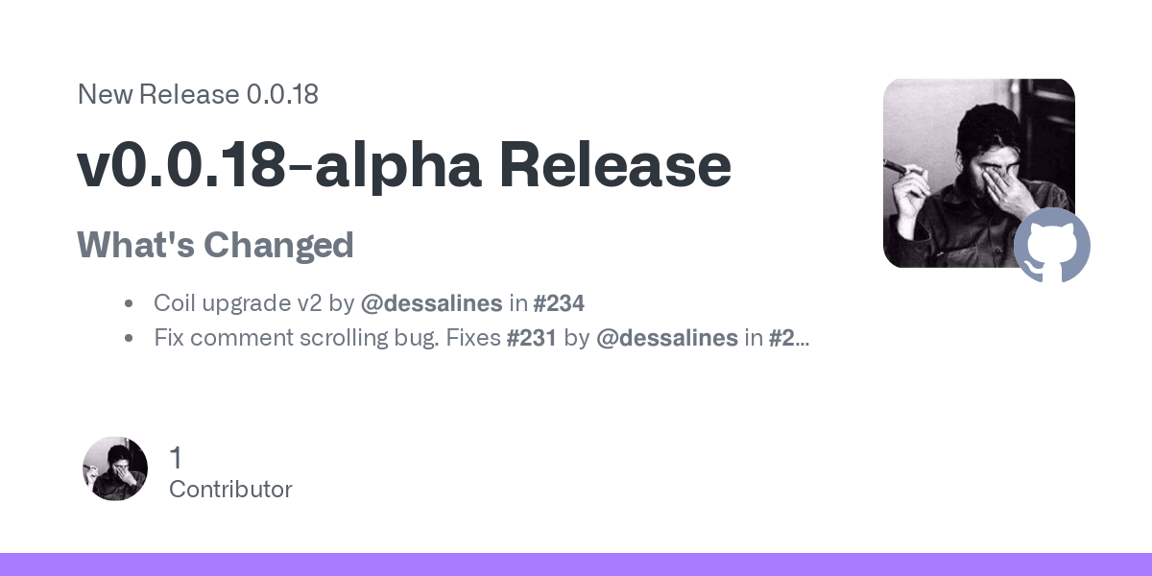Click the Coil upgrade v2 text
The width and height of the screenshot is (1152, 576).
(238, 303)
